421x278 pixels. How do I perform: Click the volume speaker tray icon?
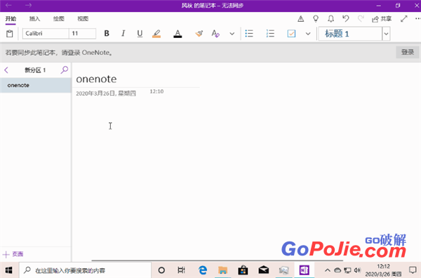tap(357, 270)
